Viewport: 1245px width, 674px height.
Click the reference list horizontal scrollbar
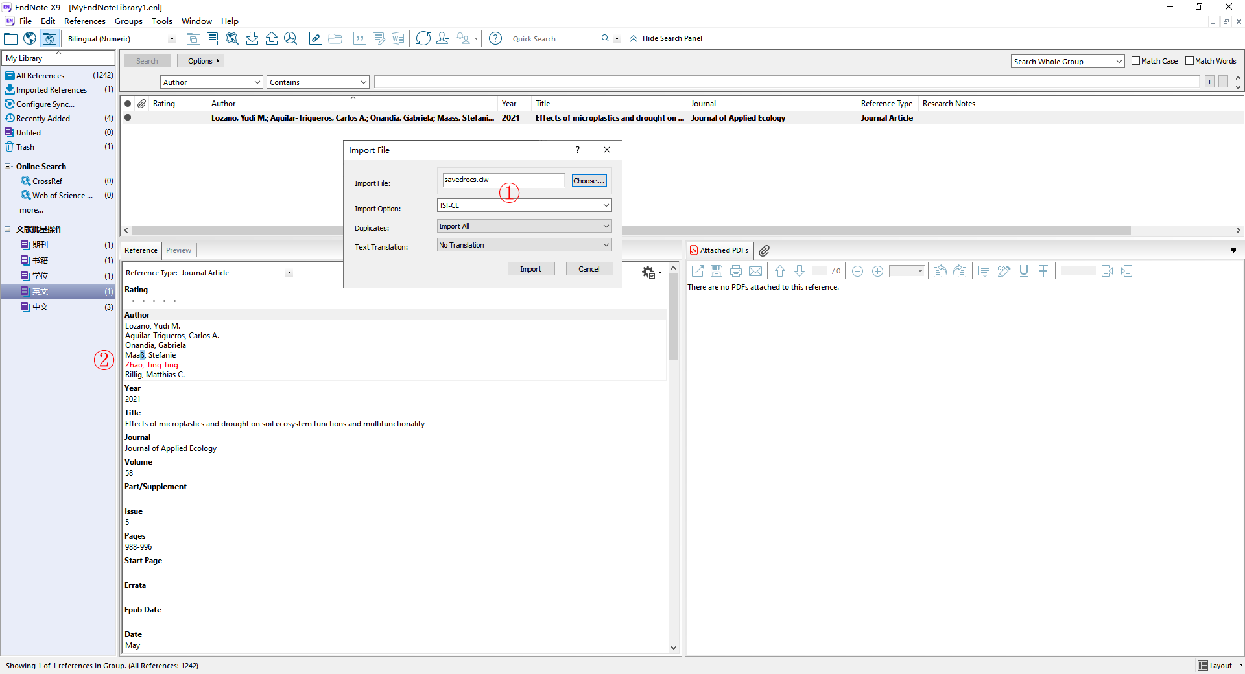pyautogui.click(x=630, y=231)
